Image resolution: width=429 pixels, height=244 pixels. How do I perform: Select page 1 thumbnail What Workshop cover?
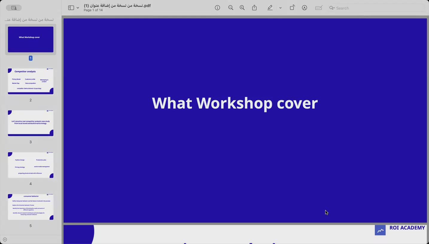pyautogui.click(x=31, y=39)
